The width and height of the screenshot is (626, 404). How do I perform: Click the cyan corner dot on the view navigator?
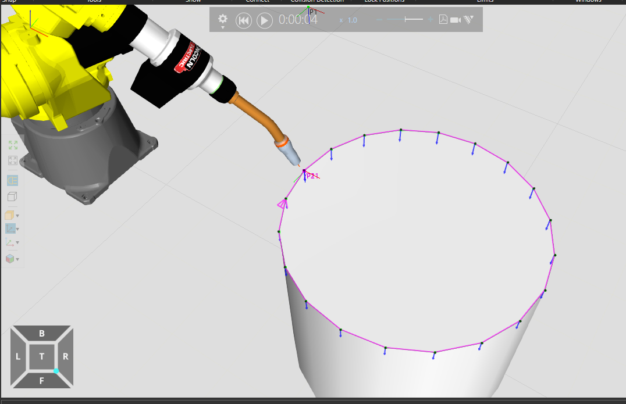click(56, 371)
